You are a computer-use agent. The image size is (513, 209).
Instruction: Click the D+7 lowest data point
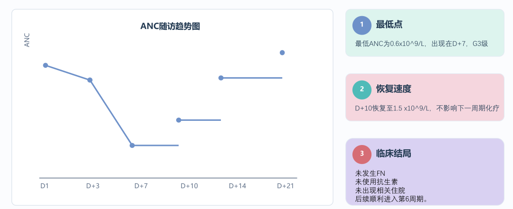tap(132, 145)
